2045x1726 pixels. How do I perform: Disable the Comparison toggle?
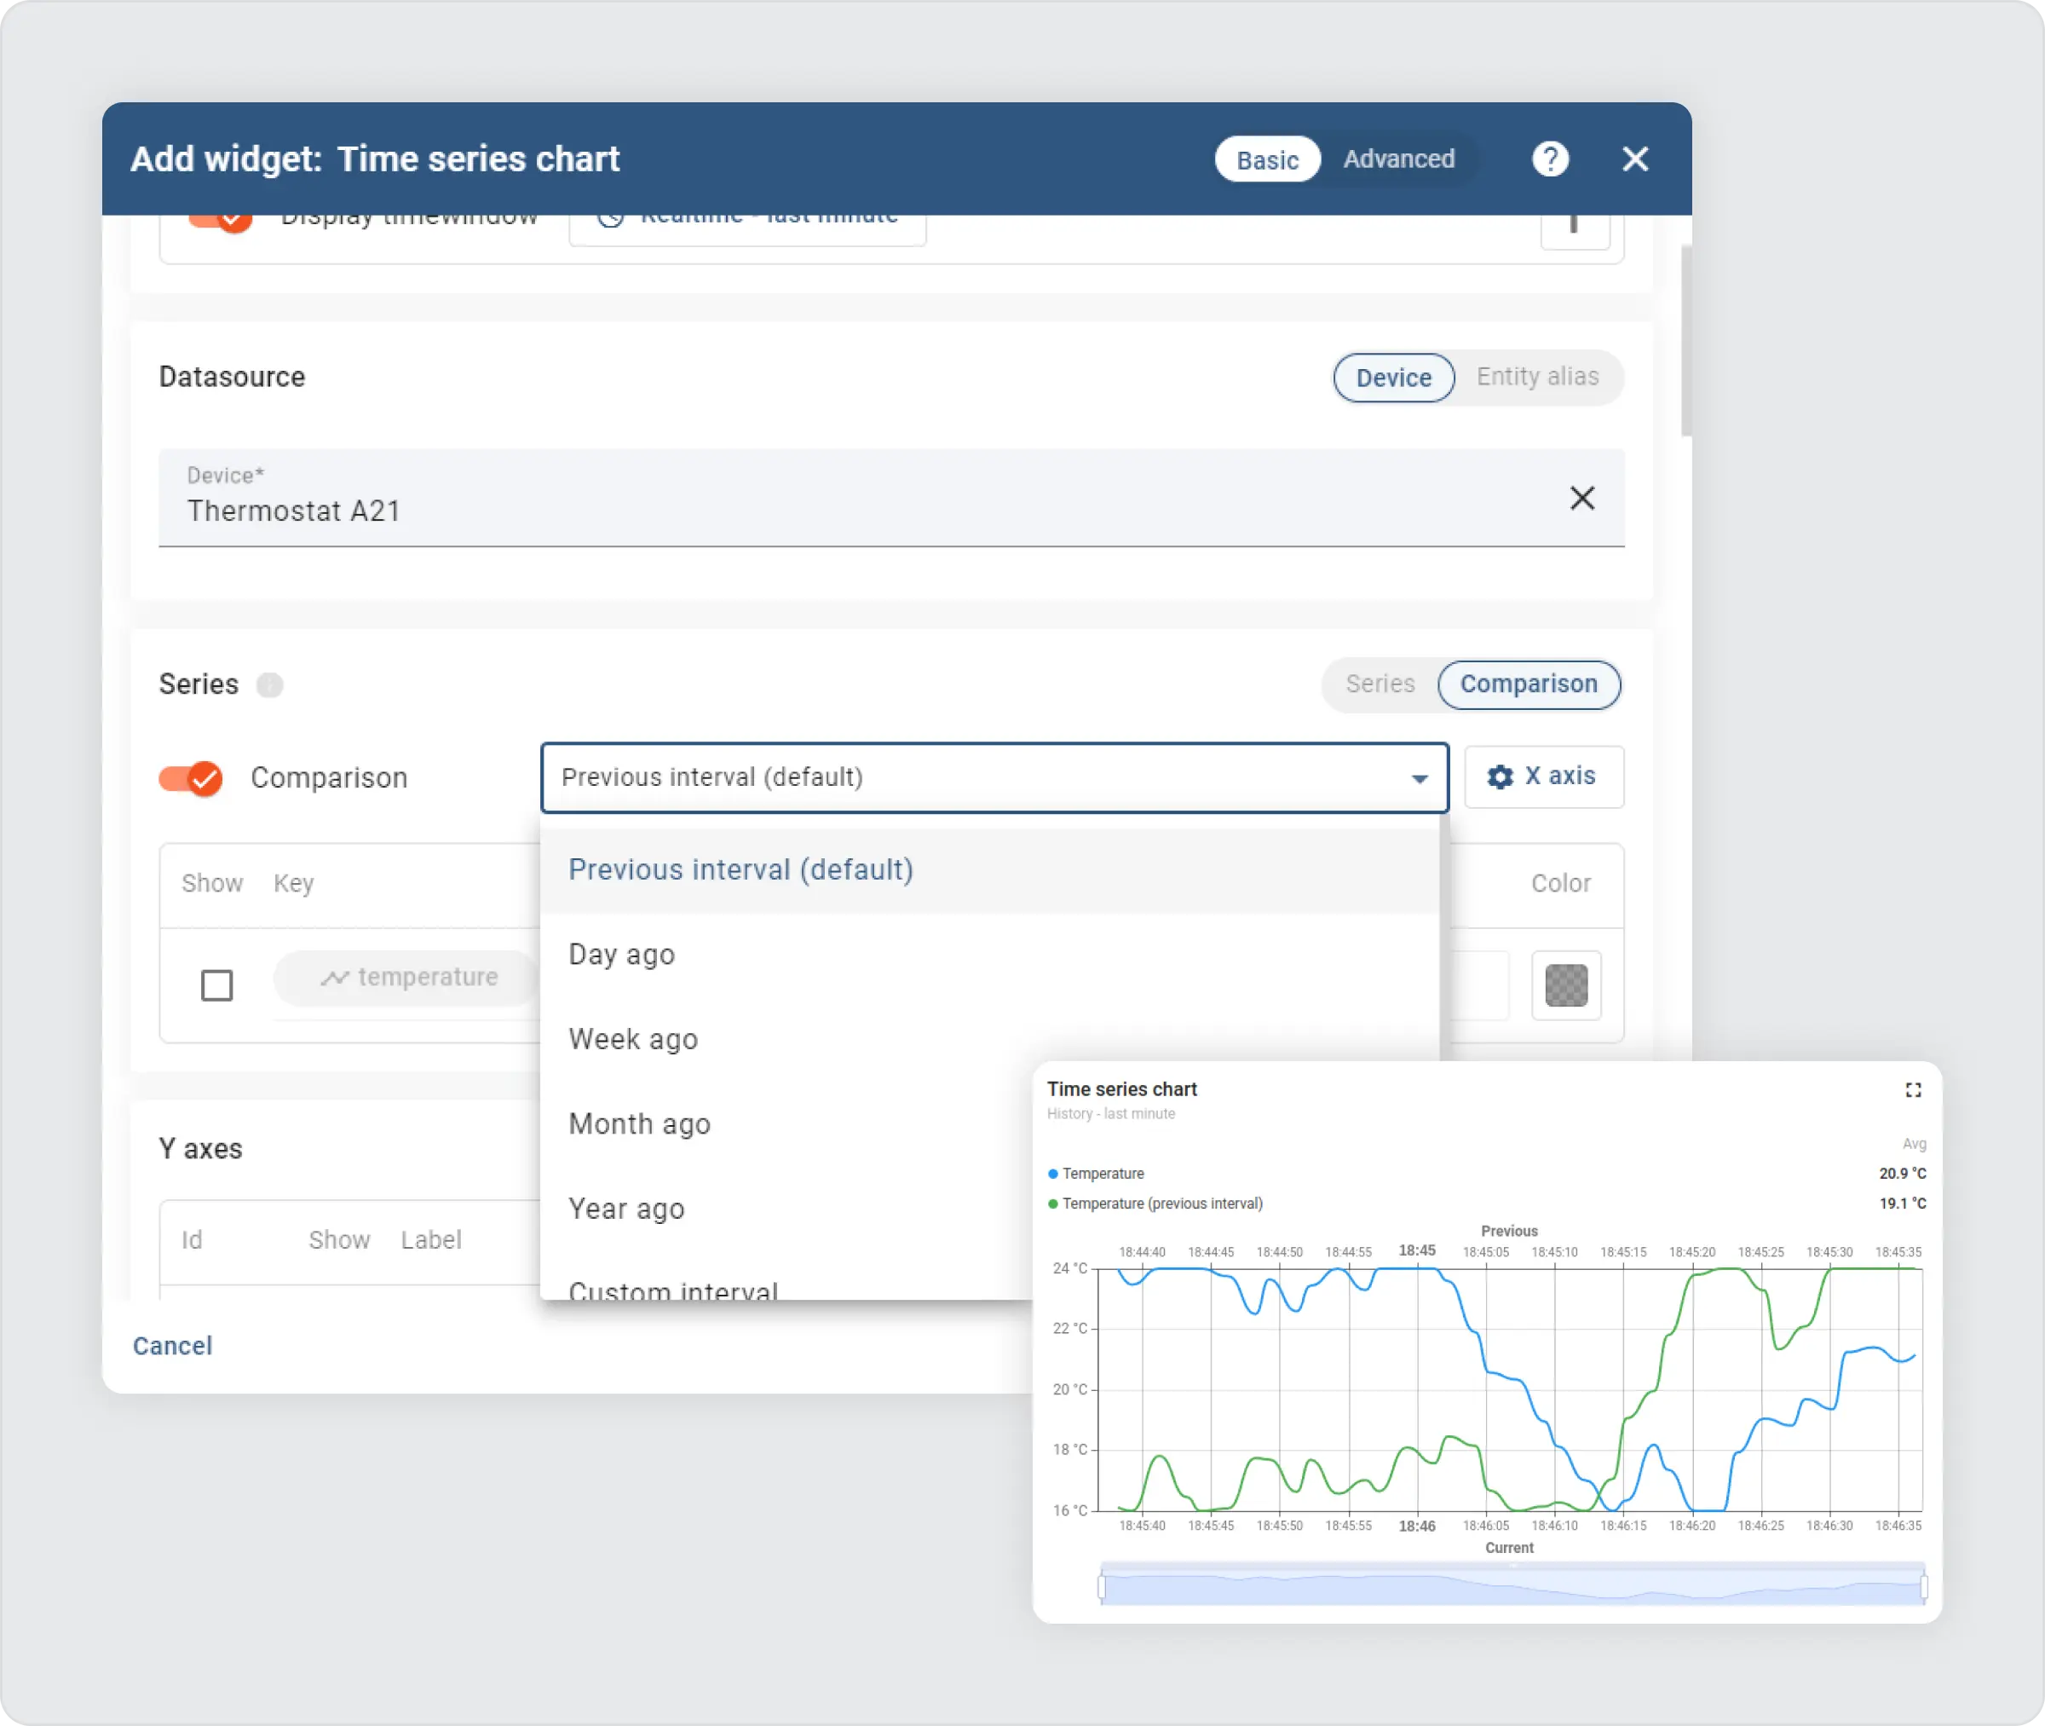tap(191, 778)
